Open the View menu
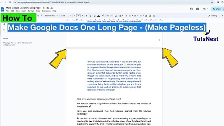224x126 pixels. [x=17, y=11]
